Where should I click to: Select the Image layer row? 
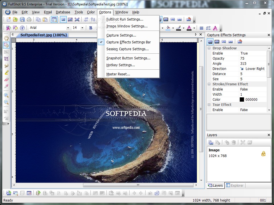[239, 153]
